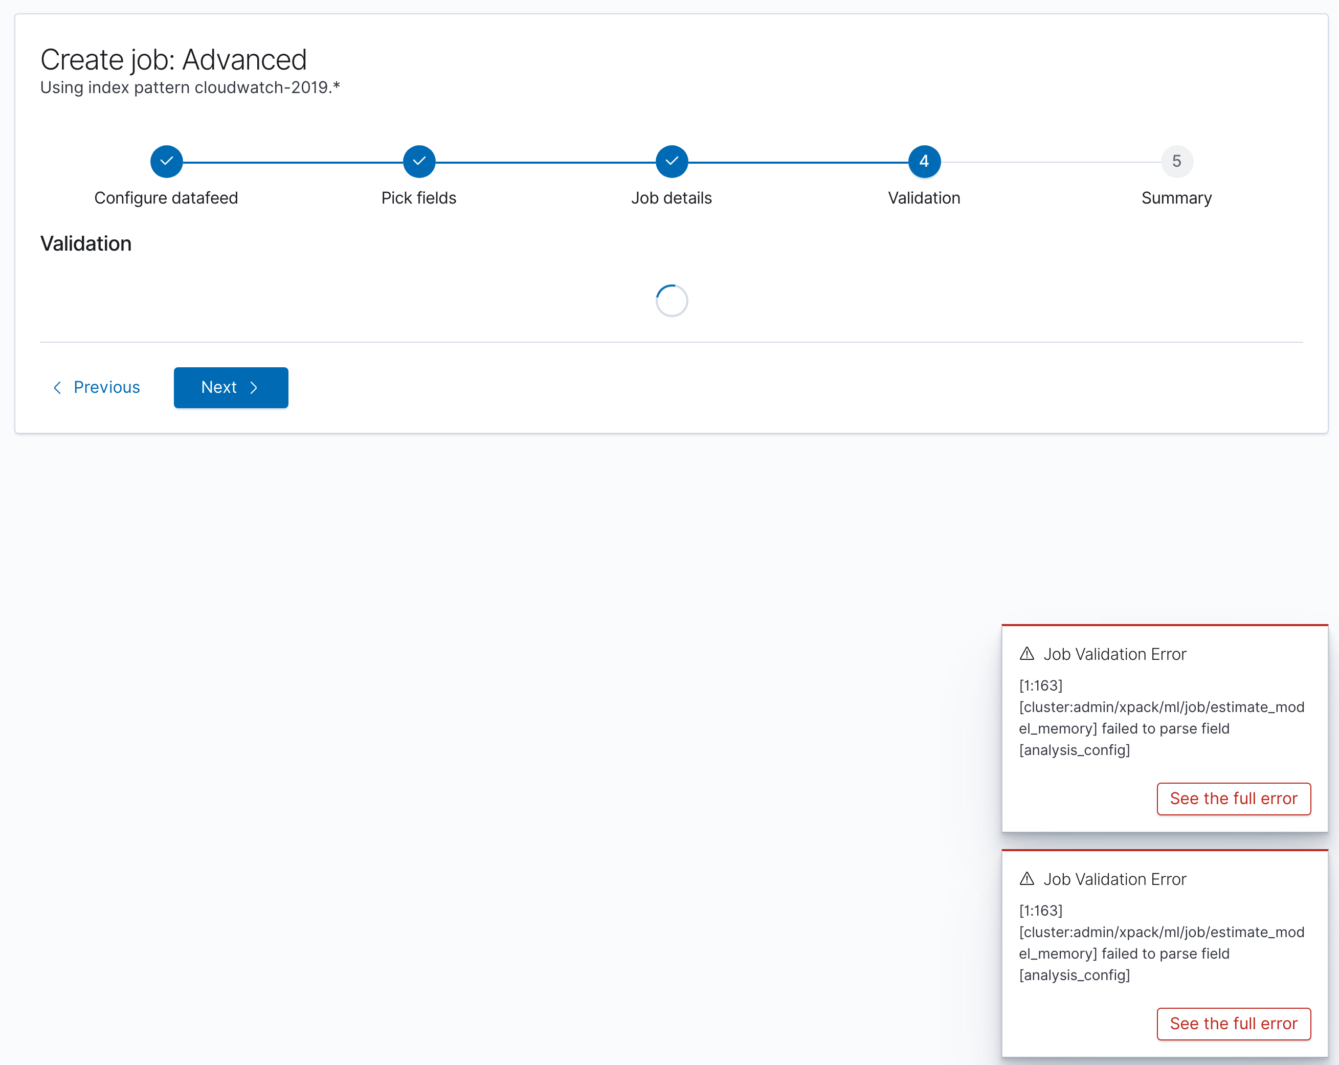Open the full error for the first validation failure
The width and height of the screenshot is (1339, 1065).
(1234, 798)
